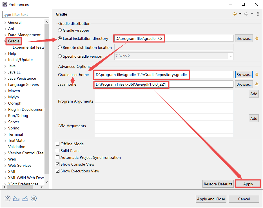Expand the Install/Update tree node
The width and height of the screenshot is (263, 208).
pyautogui.click(x=5, y=60)
